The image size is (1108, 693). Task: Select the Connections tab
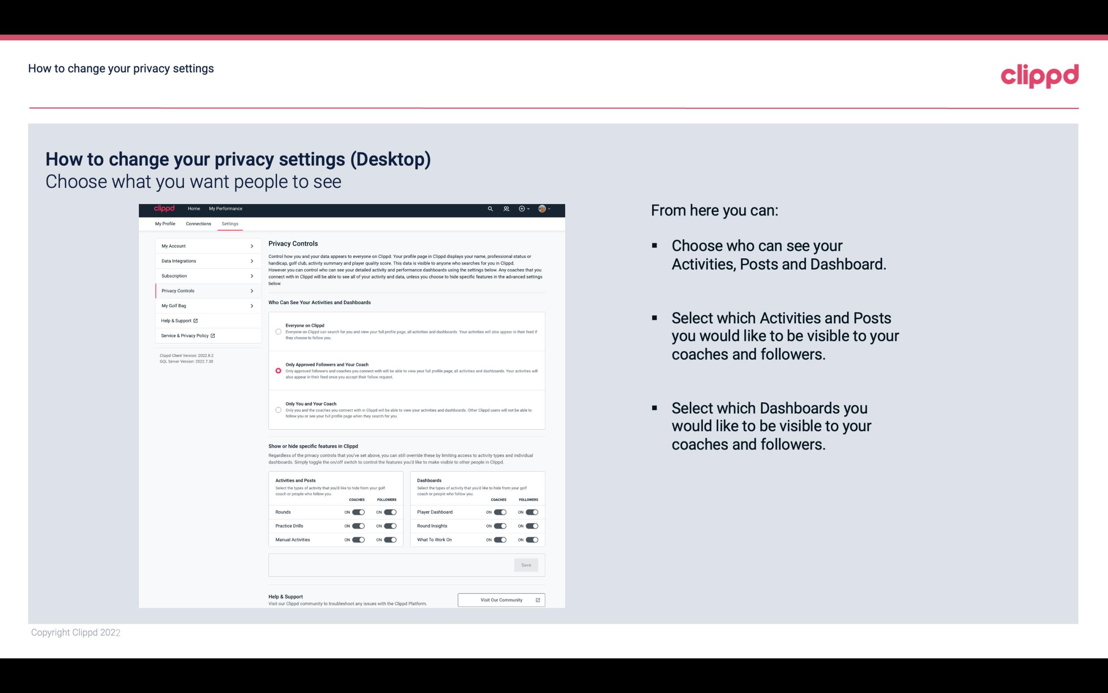[198, 223]
